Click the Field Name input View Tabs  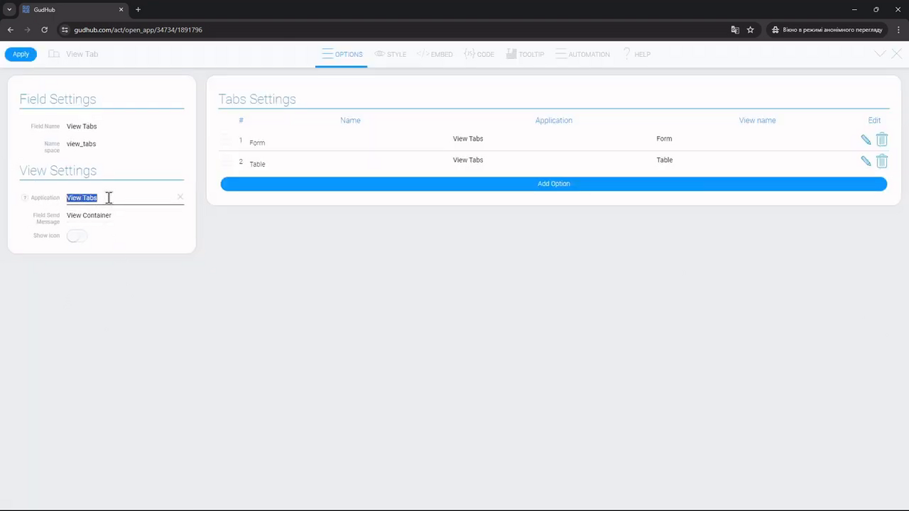coord(125,127)
